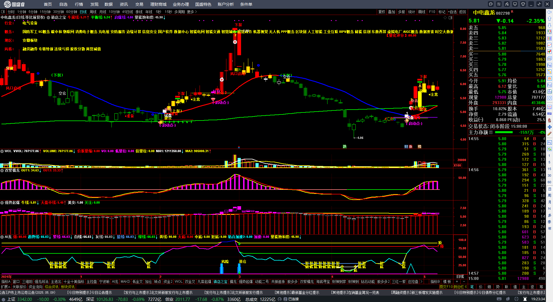
Task: Click the F12 trade icon in right sidebar
Action: click(550, 85)
